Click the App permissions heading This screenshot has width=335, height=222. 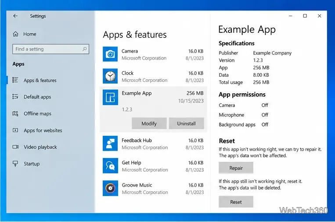click(242, 95)
